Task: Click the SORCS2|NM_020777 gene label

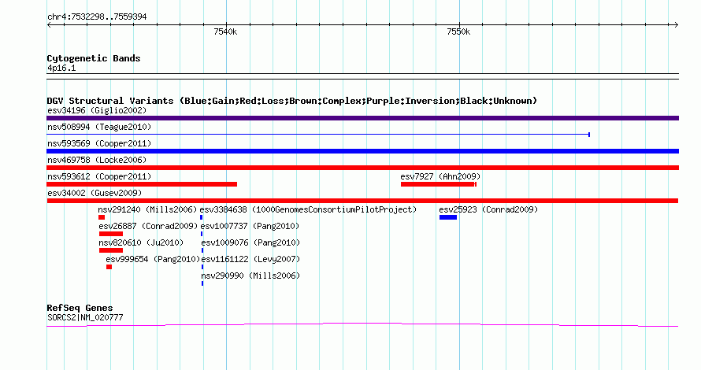Action: (85, 317)
